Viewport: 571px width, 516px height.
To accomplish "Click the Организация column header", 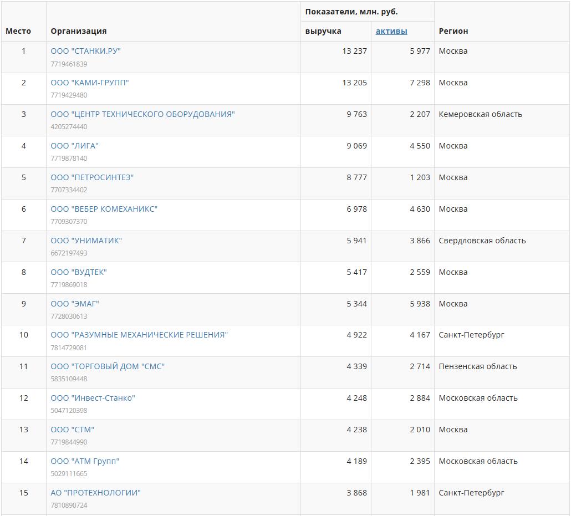I will tap(78, 31).
